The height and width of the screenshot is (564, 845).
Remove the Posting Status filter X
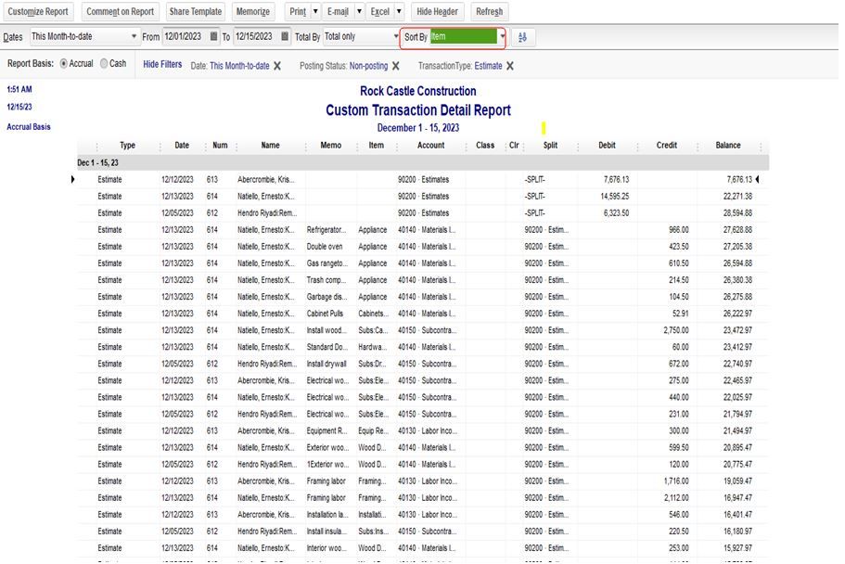point(396,66)
